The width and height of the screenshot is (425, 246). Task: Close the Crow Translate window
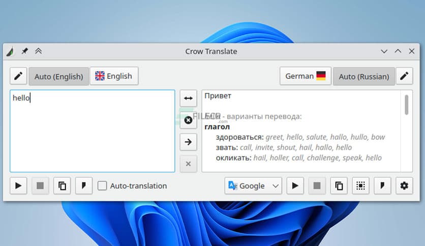pos(412,51)
